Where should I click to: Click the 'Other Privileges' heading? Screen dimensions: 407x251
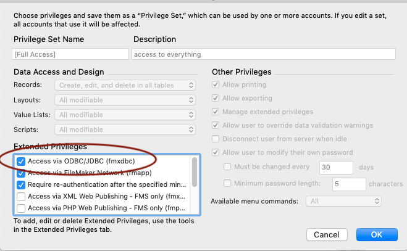(x=241, y=72)
